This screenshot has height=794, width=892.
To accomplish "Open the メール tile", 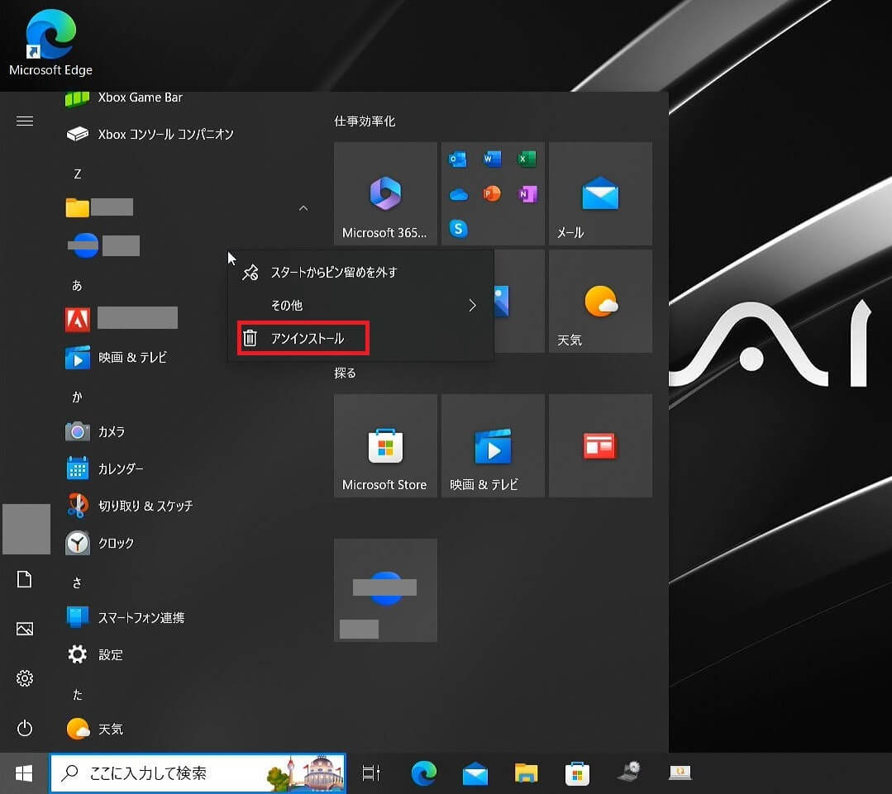I will pos(600,194).
